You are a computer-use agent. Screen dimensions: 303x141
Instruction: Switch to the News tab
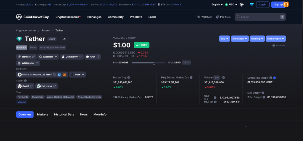point(84,114)
